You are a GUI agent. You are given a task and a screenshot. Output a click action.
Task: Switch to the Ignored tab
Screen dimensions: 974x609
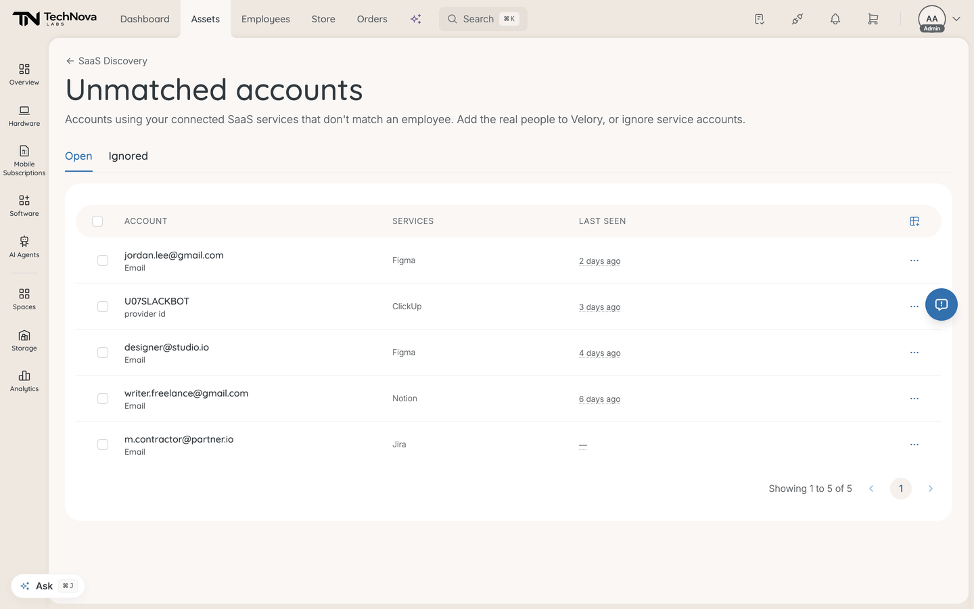pos(129,156)
